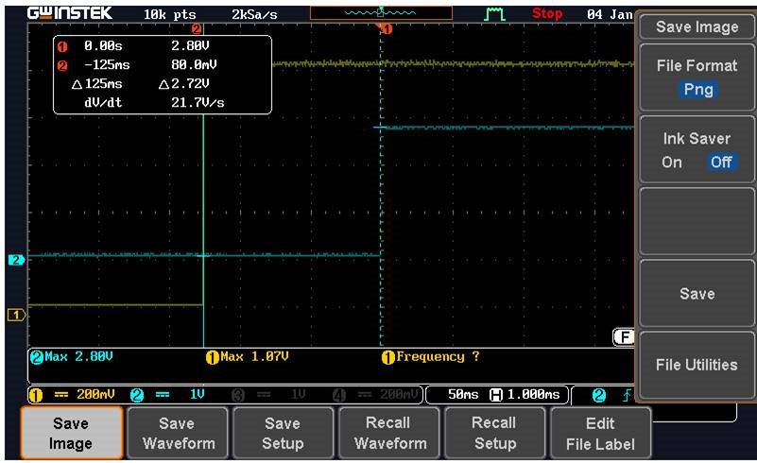Select Recall Setup option

pyautogui.click(x=495, y=433)
